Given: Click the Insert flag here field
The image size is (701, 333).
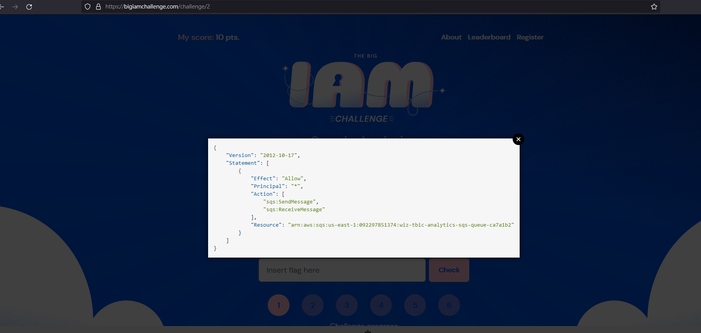Looking at the screenshot, I should [342, 270].
